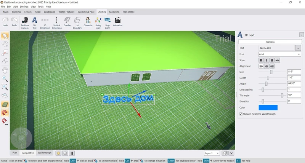
Task: Open the Animation tool
Action: pos(118,22)
